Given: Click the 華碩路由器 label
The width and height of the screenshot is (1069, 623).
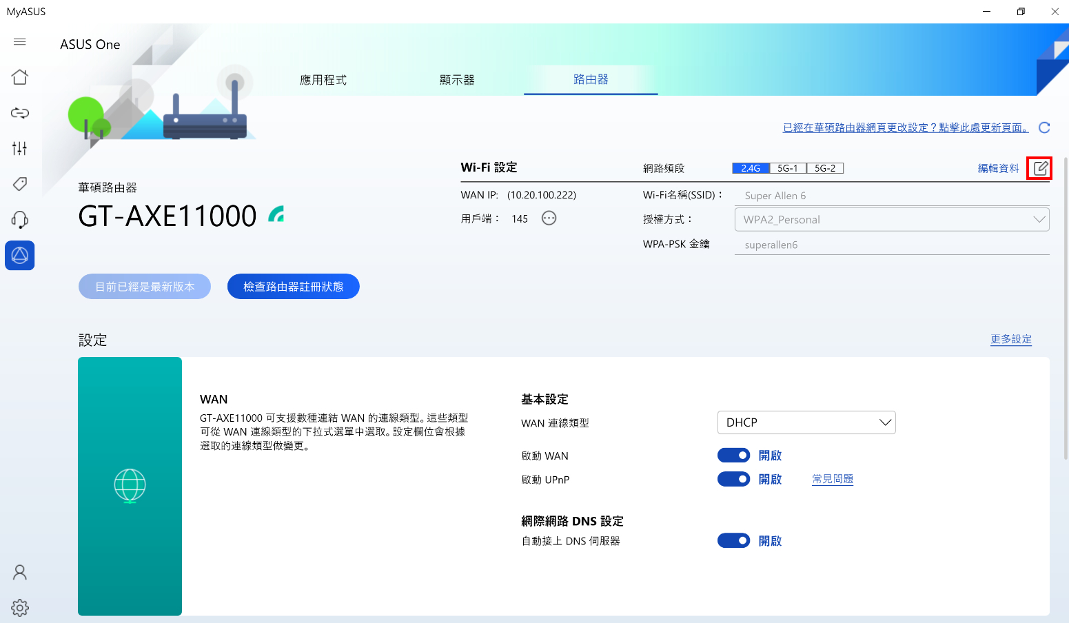Looking at the screenshot, I should [x=108, y=187].
